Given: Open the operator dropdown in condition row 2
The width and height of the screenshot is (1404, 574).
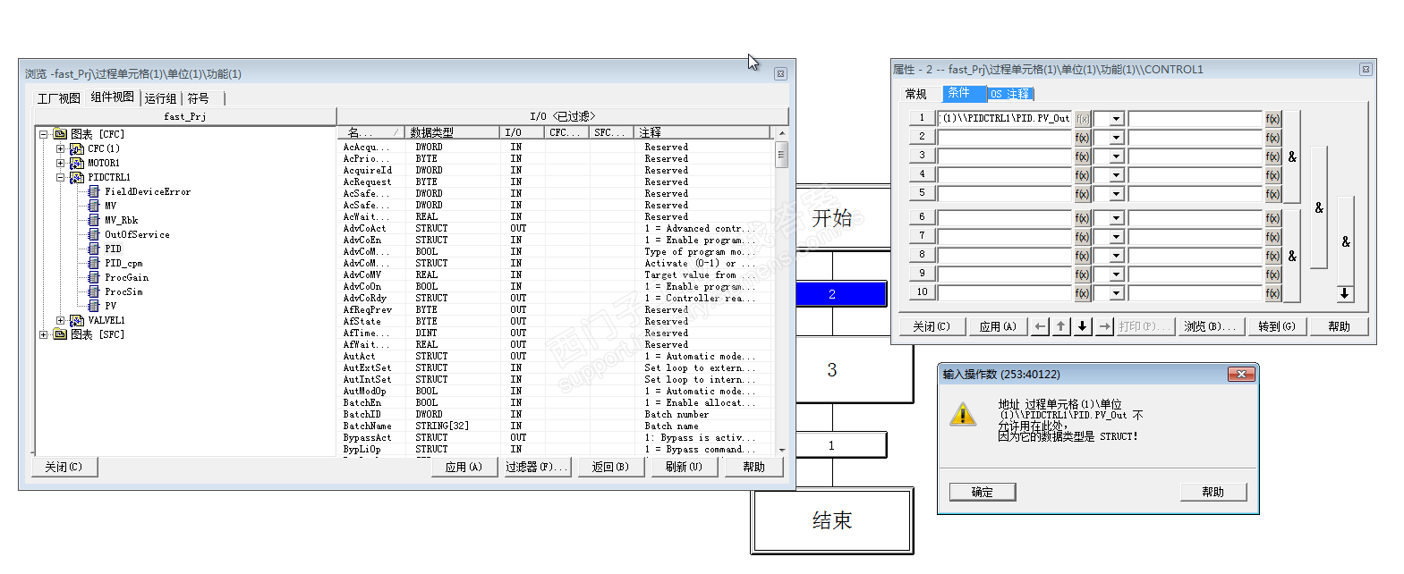Looking at the screenshot, I should pyautogui.click(x=1116, y=138).
